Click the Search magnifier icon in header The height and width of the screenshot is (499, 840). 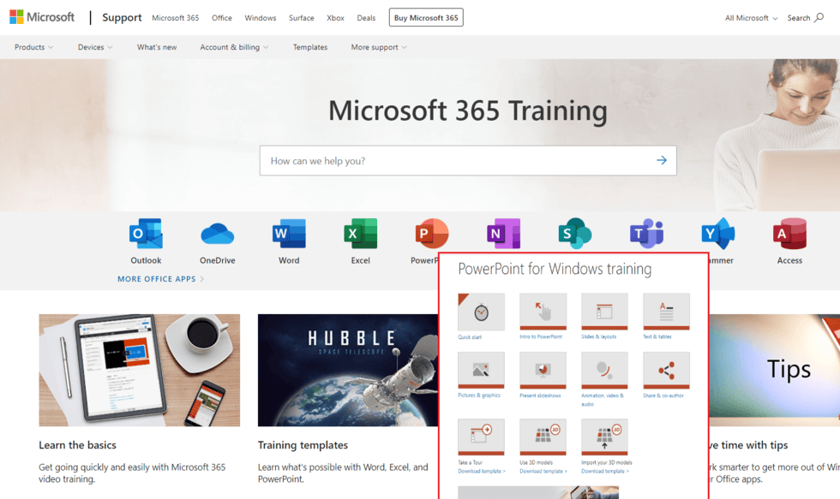pyautogui.click(x=819, y=18)
